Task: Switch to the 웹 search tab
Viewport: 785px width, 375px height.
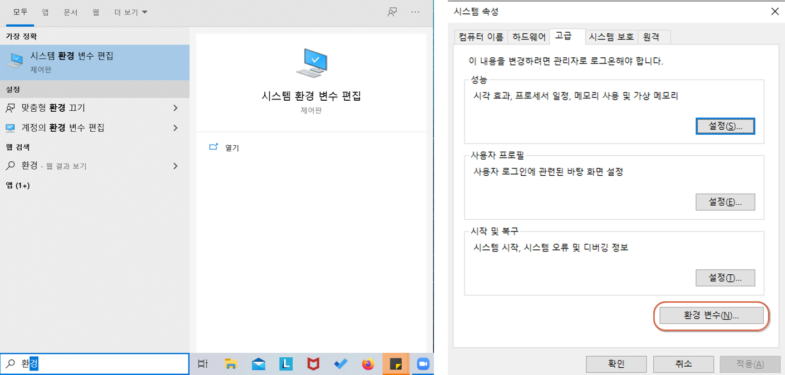Action: (96, 12)
